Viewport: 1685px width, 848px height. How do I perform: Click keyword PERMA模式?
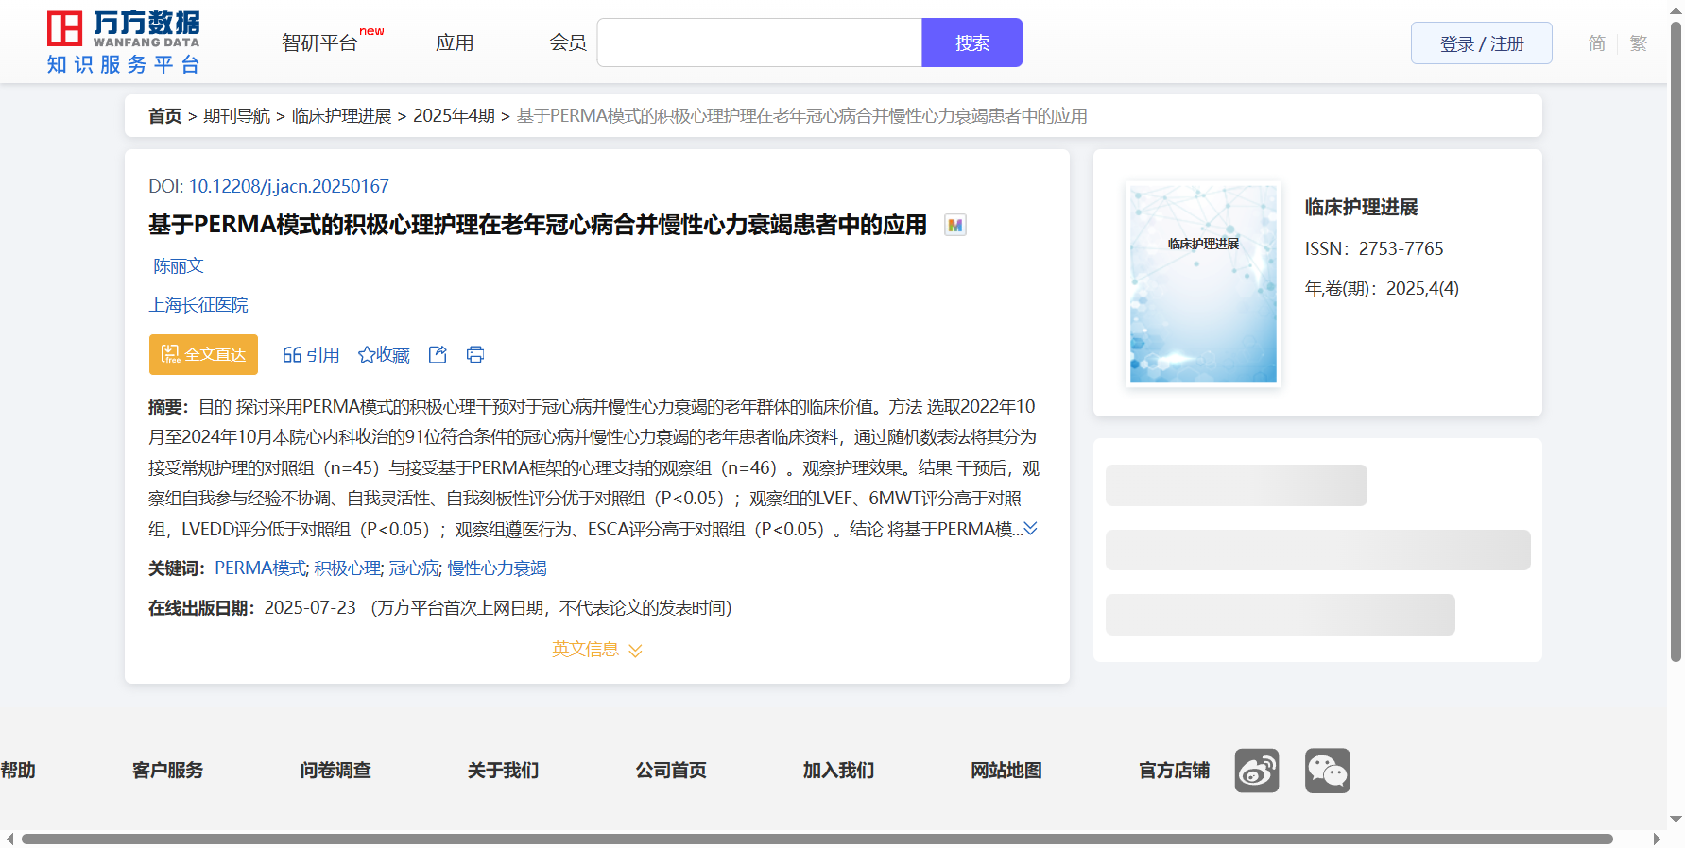260,568
